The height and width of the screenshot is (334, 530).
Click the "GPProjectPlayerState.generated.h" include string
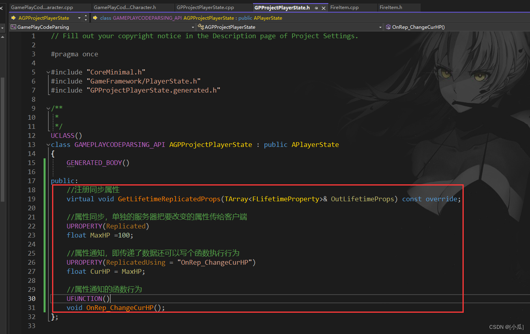click(154, 90)
